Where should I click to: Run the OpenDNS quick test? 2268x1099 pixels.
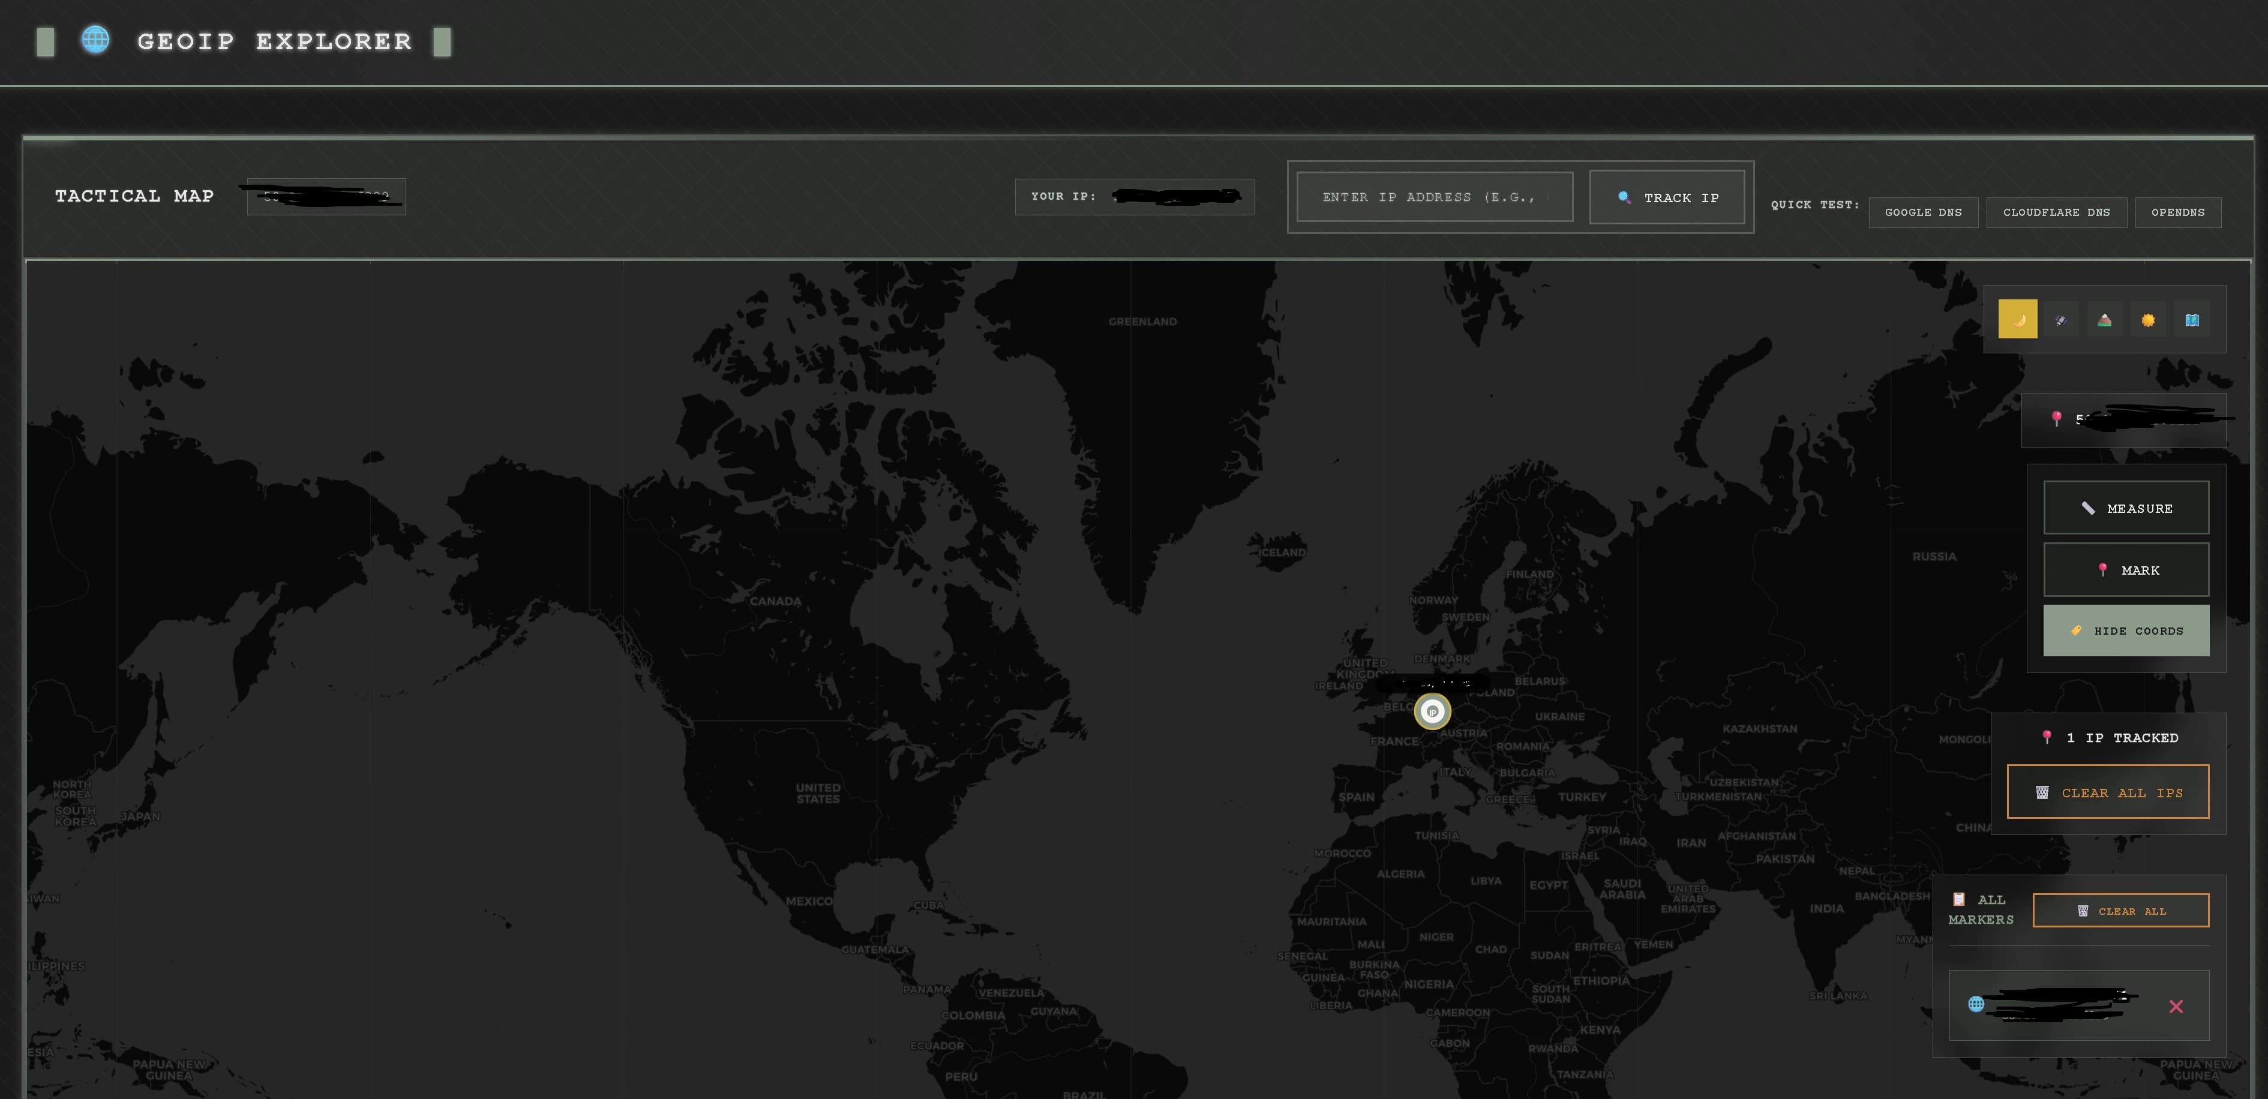coord(2177,212)
